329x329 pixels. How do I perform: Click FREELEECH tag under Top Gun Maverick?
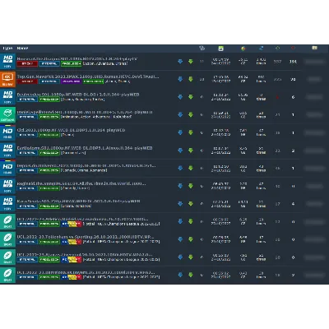click(x=93, y=81)
